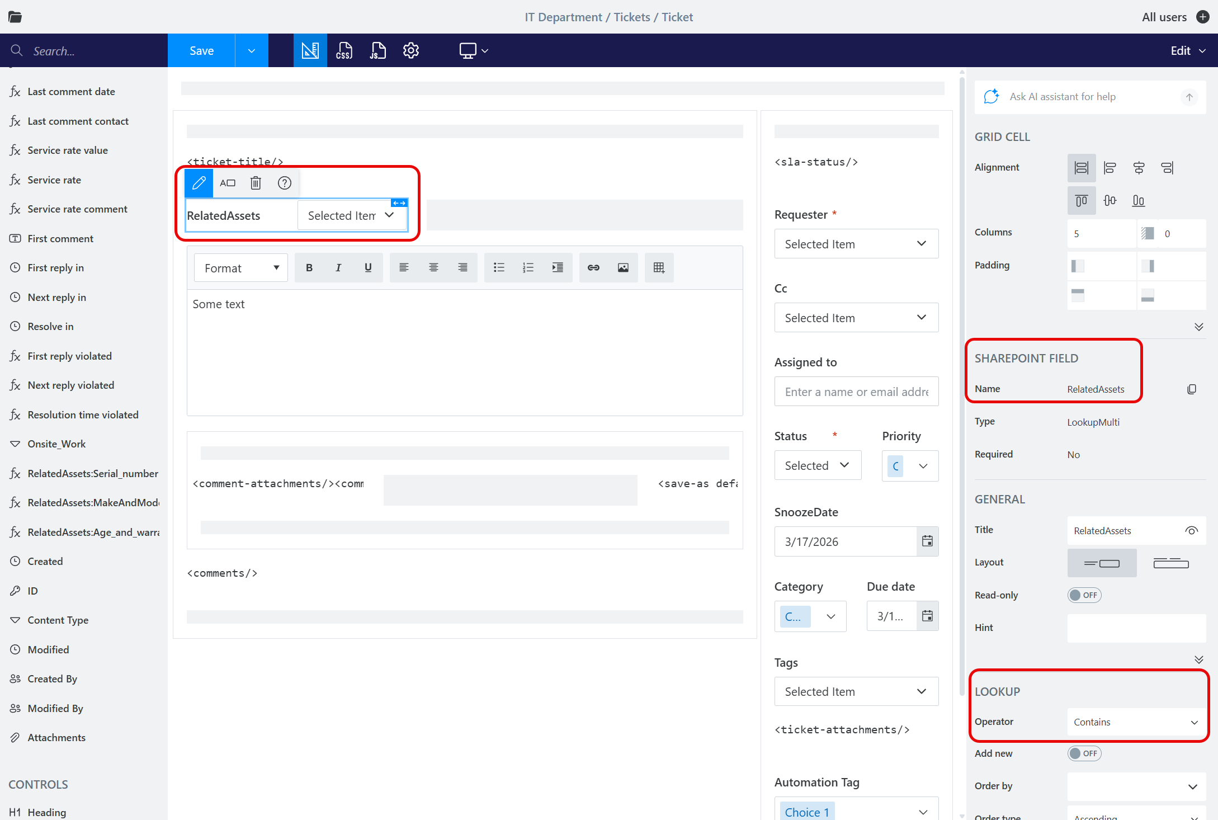Viewport: 1218px width, 820px height.
Task: Click the insert link toolbar icon
Action: tap(593, 268)
